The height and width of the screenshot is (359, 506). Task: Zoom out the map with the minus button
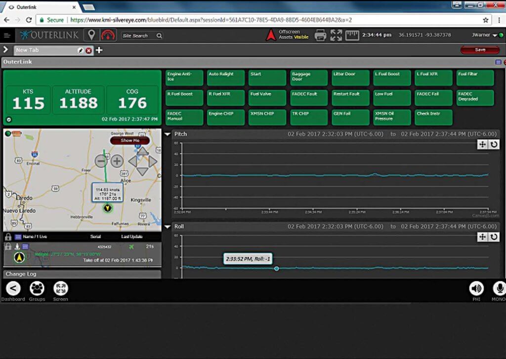pyautogui.click(x=101, y=161)
